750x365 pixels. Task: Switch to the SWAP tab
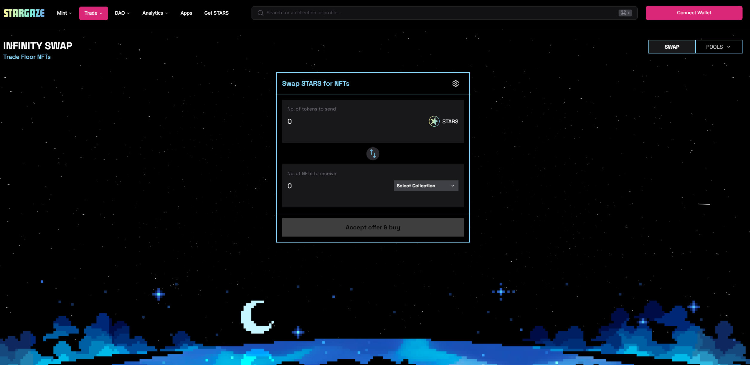pos(672,47)
